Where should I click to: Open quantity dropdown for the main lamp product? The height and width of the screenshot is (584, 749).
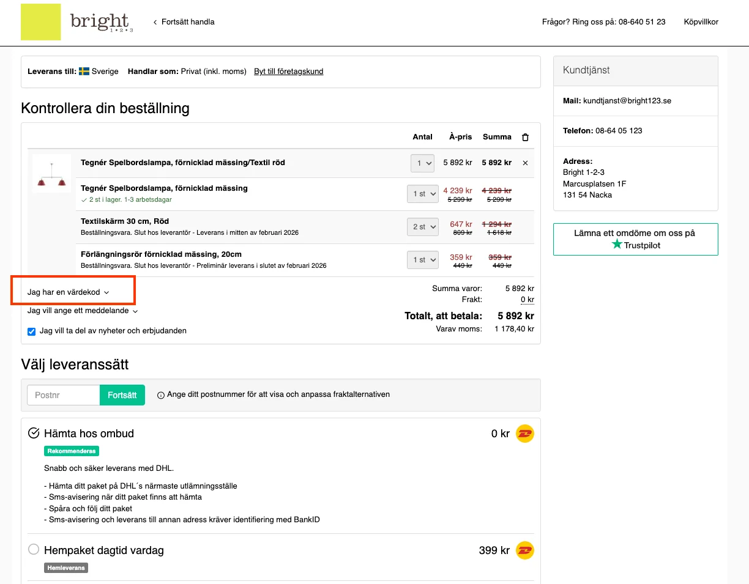click(x=422, y=163)
